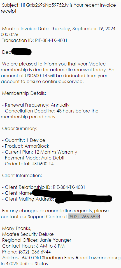Click the Order Total: USD600.14 line
121x268 pixels.
(28, 164)
